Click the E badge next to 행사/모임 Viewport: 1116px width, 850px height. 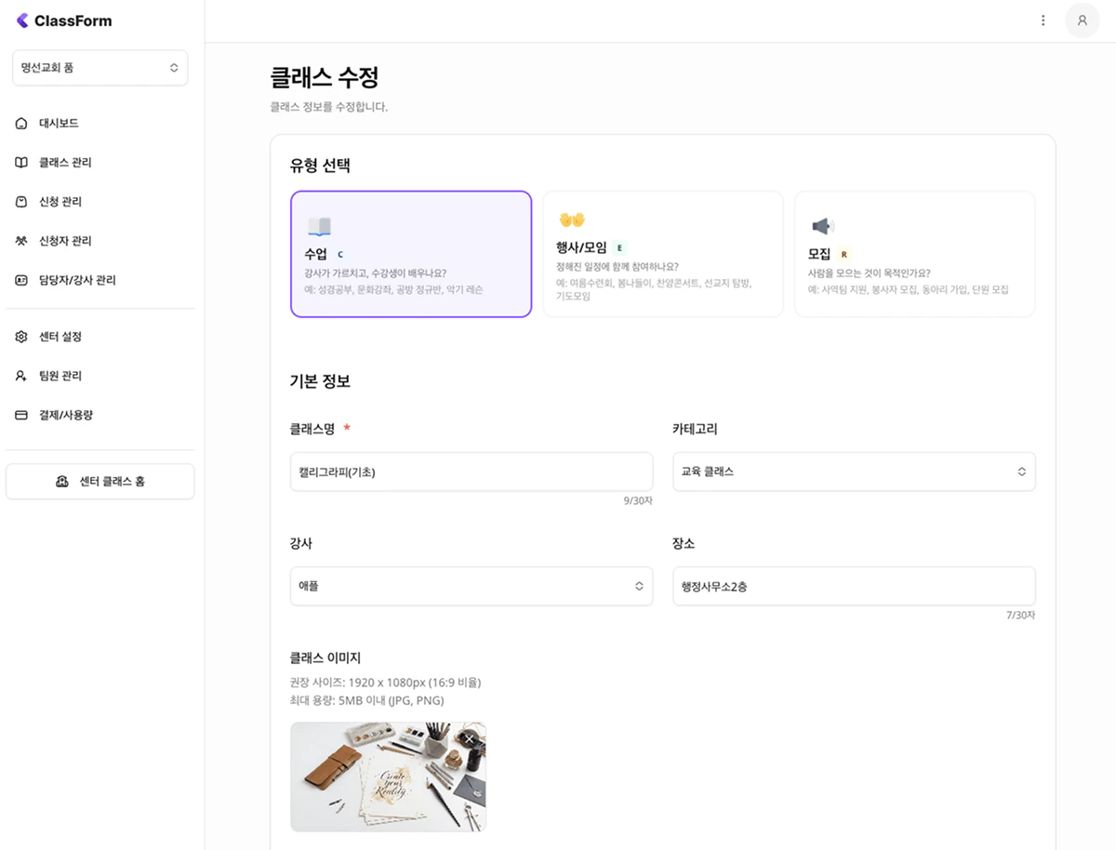(619, 247)
